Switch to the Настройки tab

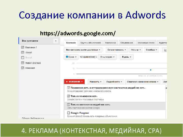[x=110, y=43]
